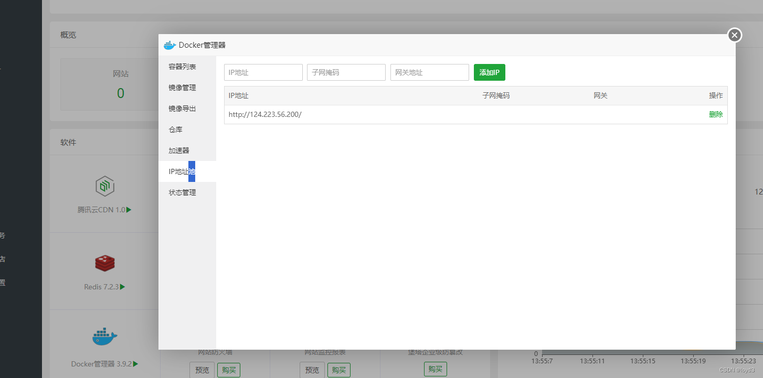
Task: Open the 腾讯云CDN hexagon icon
Action: point(105,186)
